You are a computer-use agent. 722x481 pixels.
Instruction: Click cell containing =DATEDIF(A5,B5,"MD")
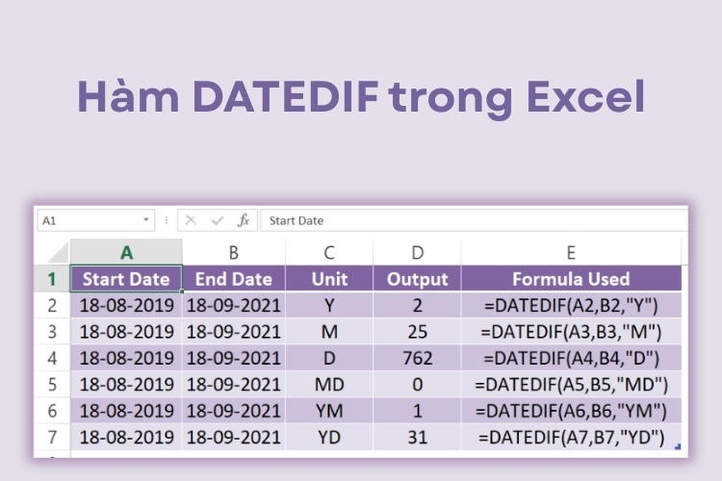pos(571,385)
